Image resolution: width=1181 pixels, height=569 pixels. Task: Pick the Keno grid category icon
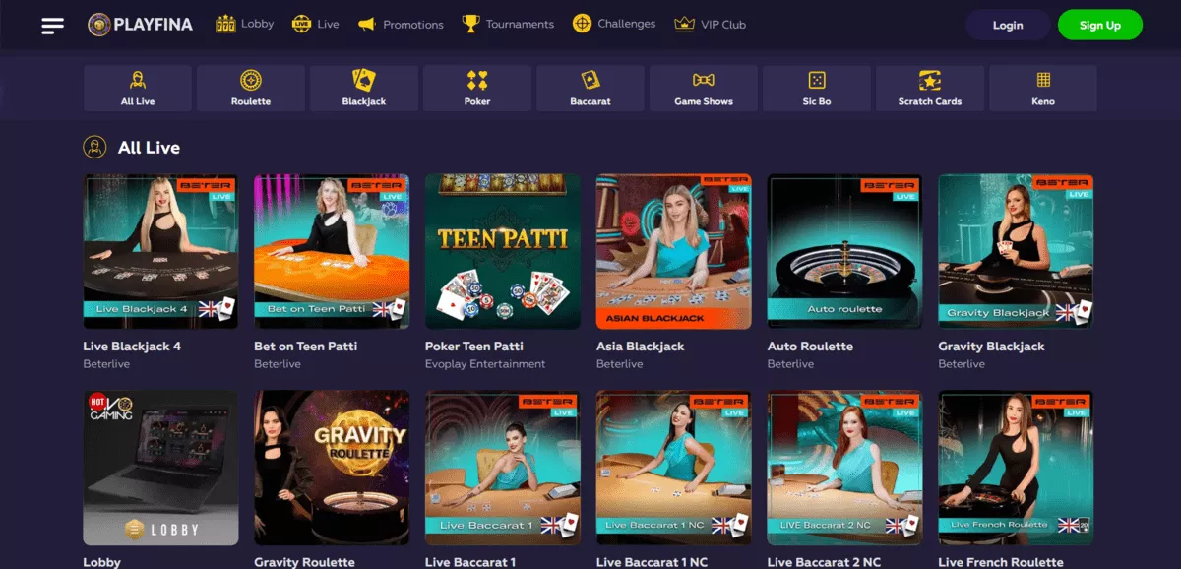(x=1043, y=80)
